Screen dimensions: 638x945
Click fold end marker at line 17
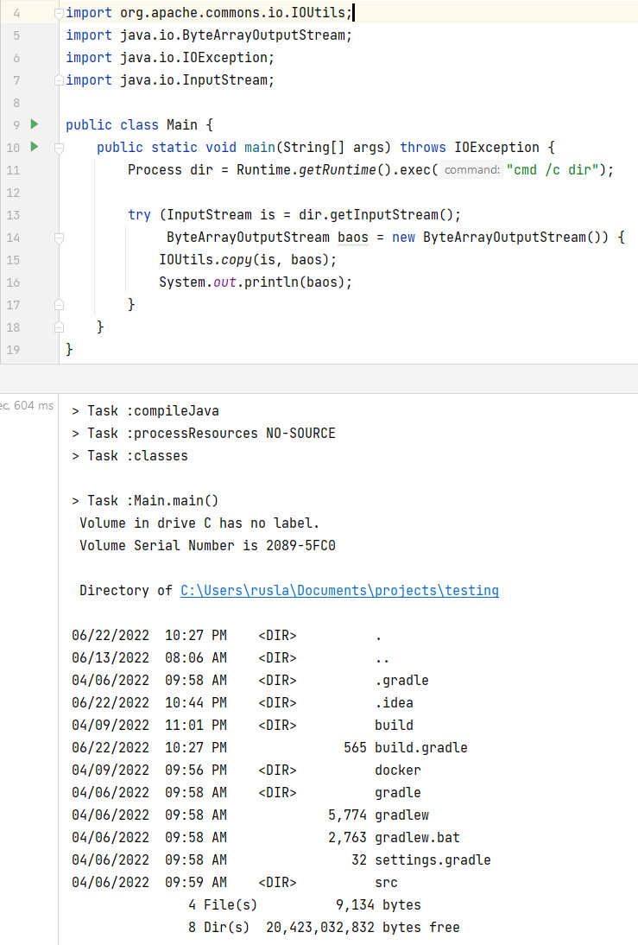pyautogui.click(x=59, y=305)
